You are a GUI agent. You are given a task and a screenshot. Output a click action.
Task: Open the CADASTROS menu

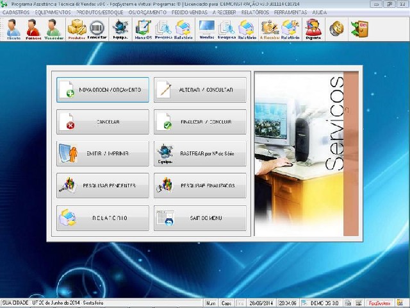[x=16, y=12]
